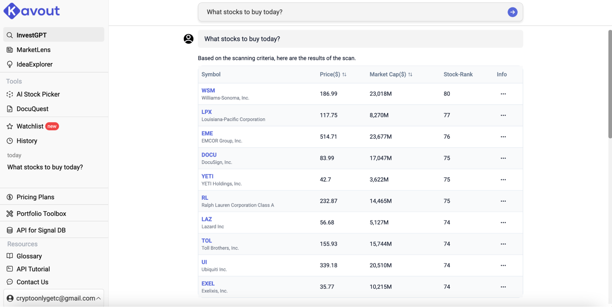Open the info menu for EXEL row
This screenshot has height=307, width=612.
[x=503, y=287]
